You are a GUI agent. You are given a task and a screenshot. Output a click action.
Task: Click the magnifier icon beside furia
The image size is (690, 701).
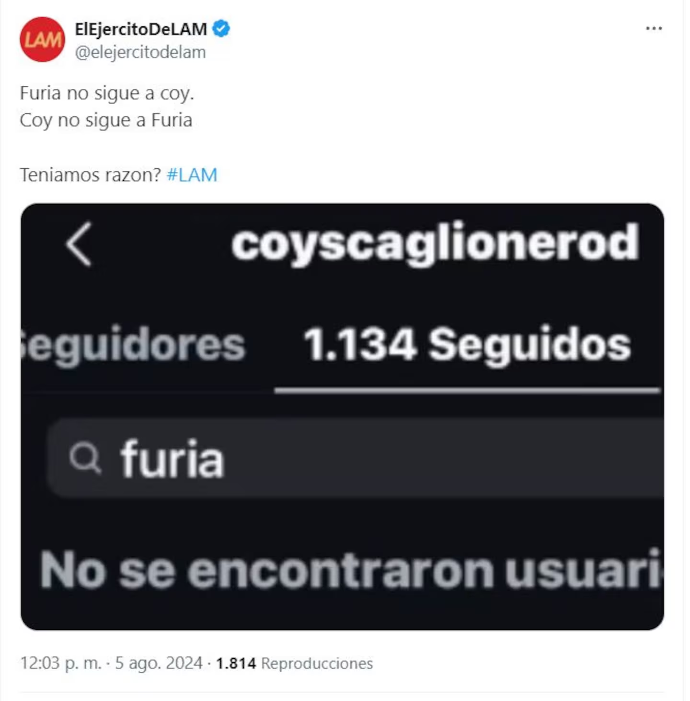[x=85, y=457]
